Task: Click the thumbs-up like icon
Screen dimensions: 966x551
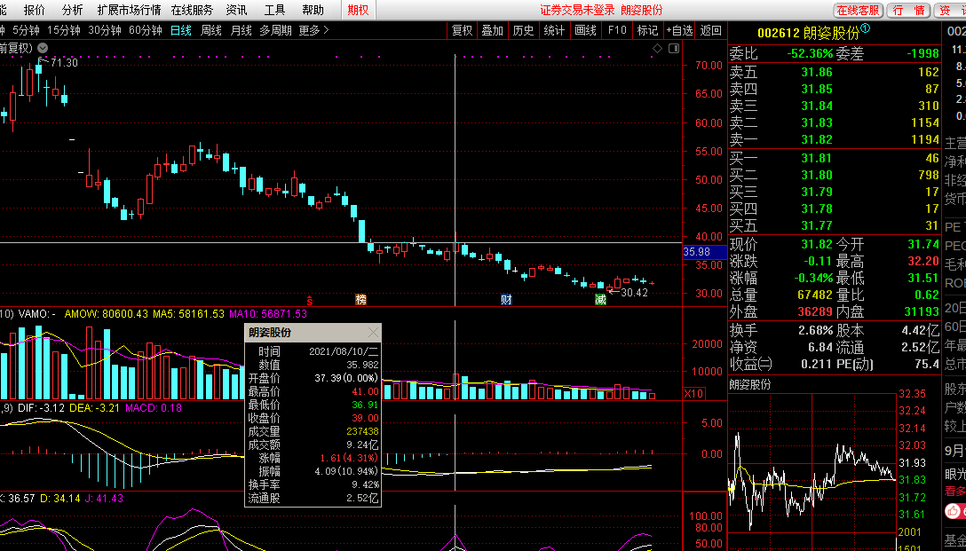Action: point(953,511)
